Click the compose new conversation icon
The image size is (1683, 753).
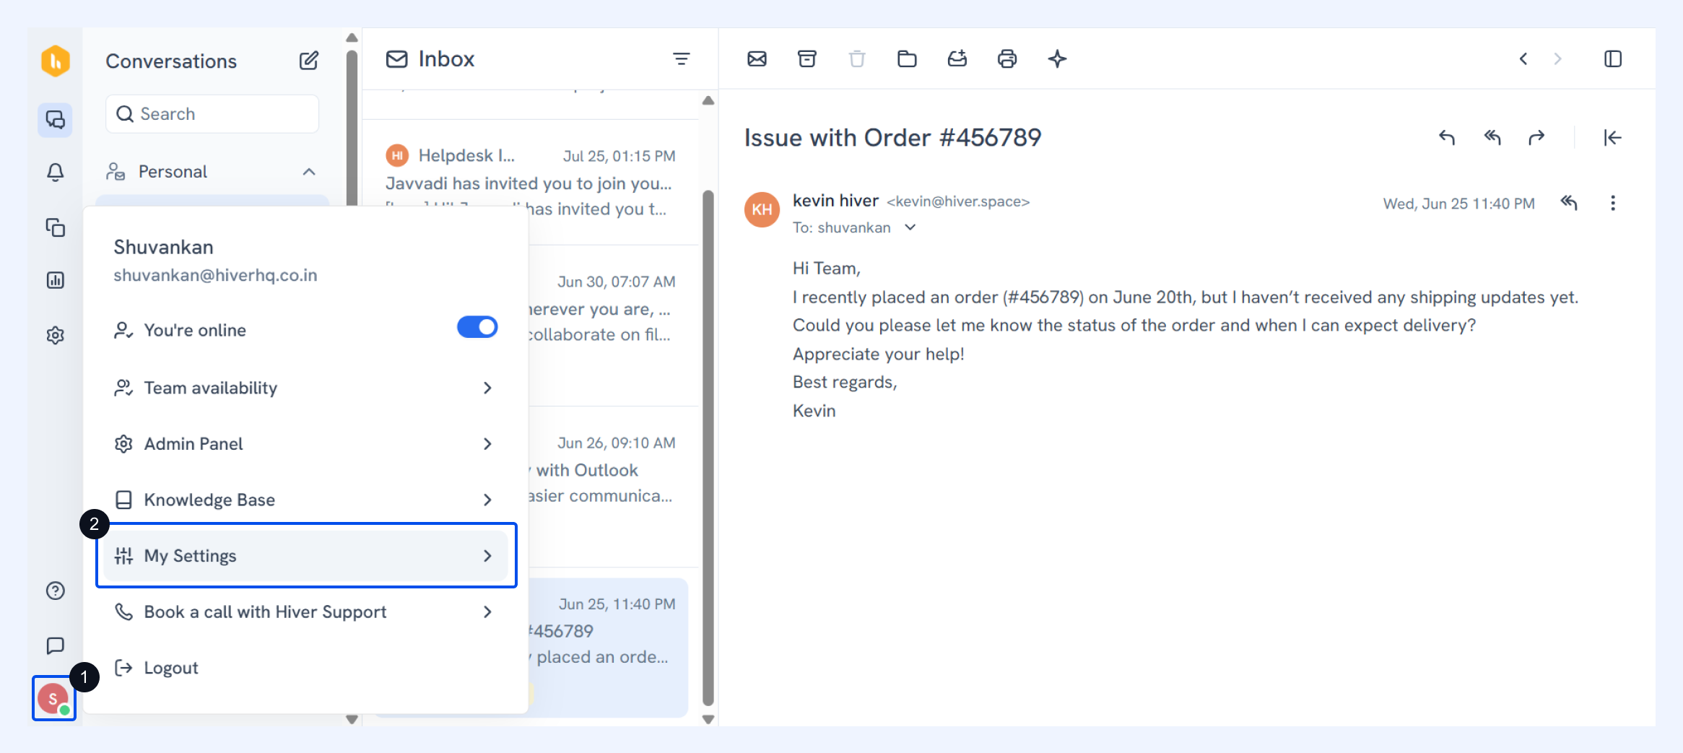tap(309, 61)
